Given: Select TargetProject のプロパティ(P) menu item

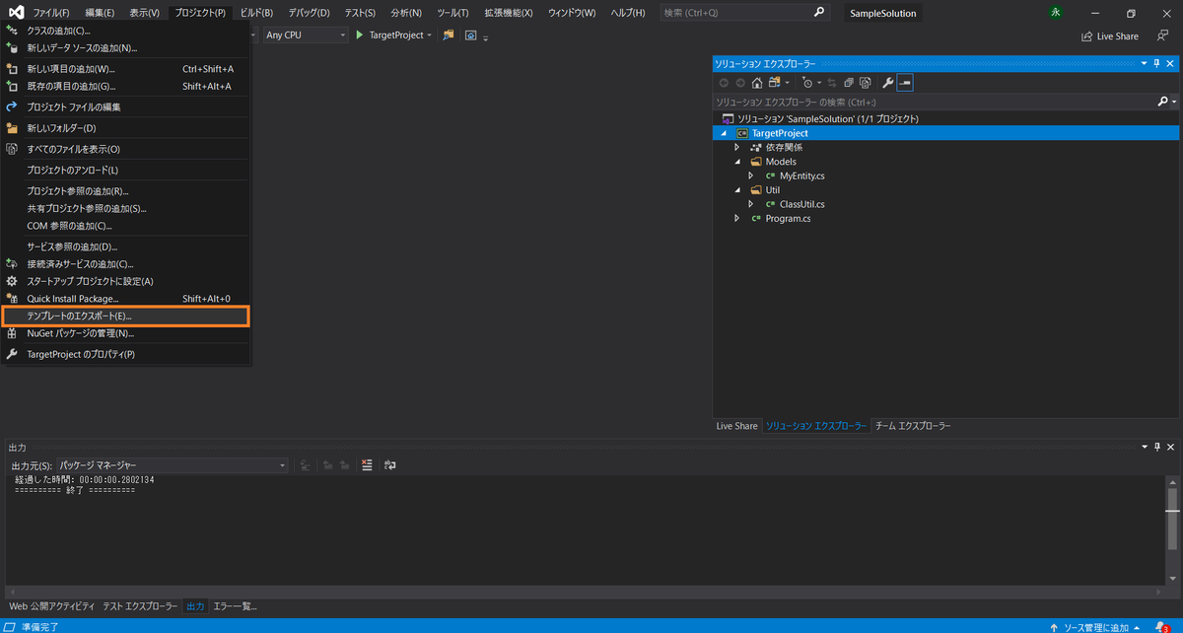Looking at the screenshot, I should [x=126, y=354].
